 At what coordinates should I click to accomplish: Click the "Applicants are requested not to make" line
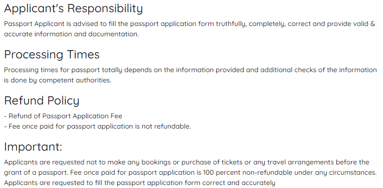coord(187,162)
